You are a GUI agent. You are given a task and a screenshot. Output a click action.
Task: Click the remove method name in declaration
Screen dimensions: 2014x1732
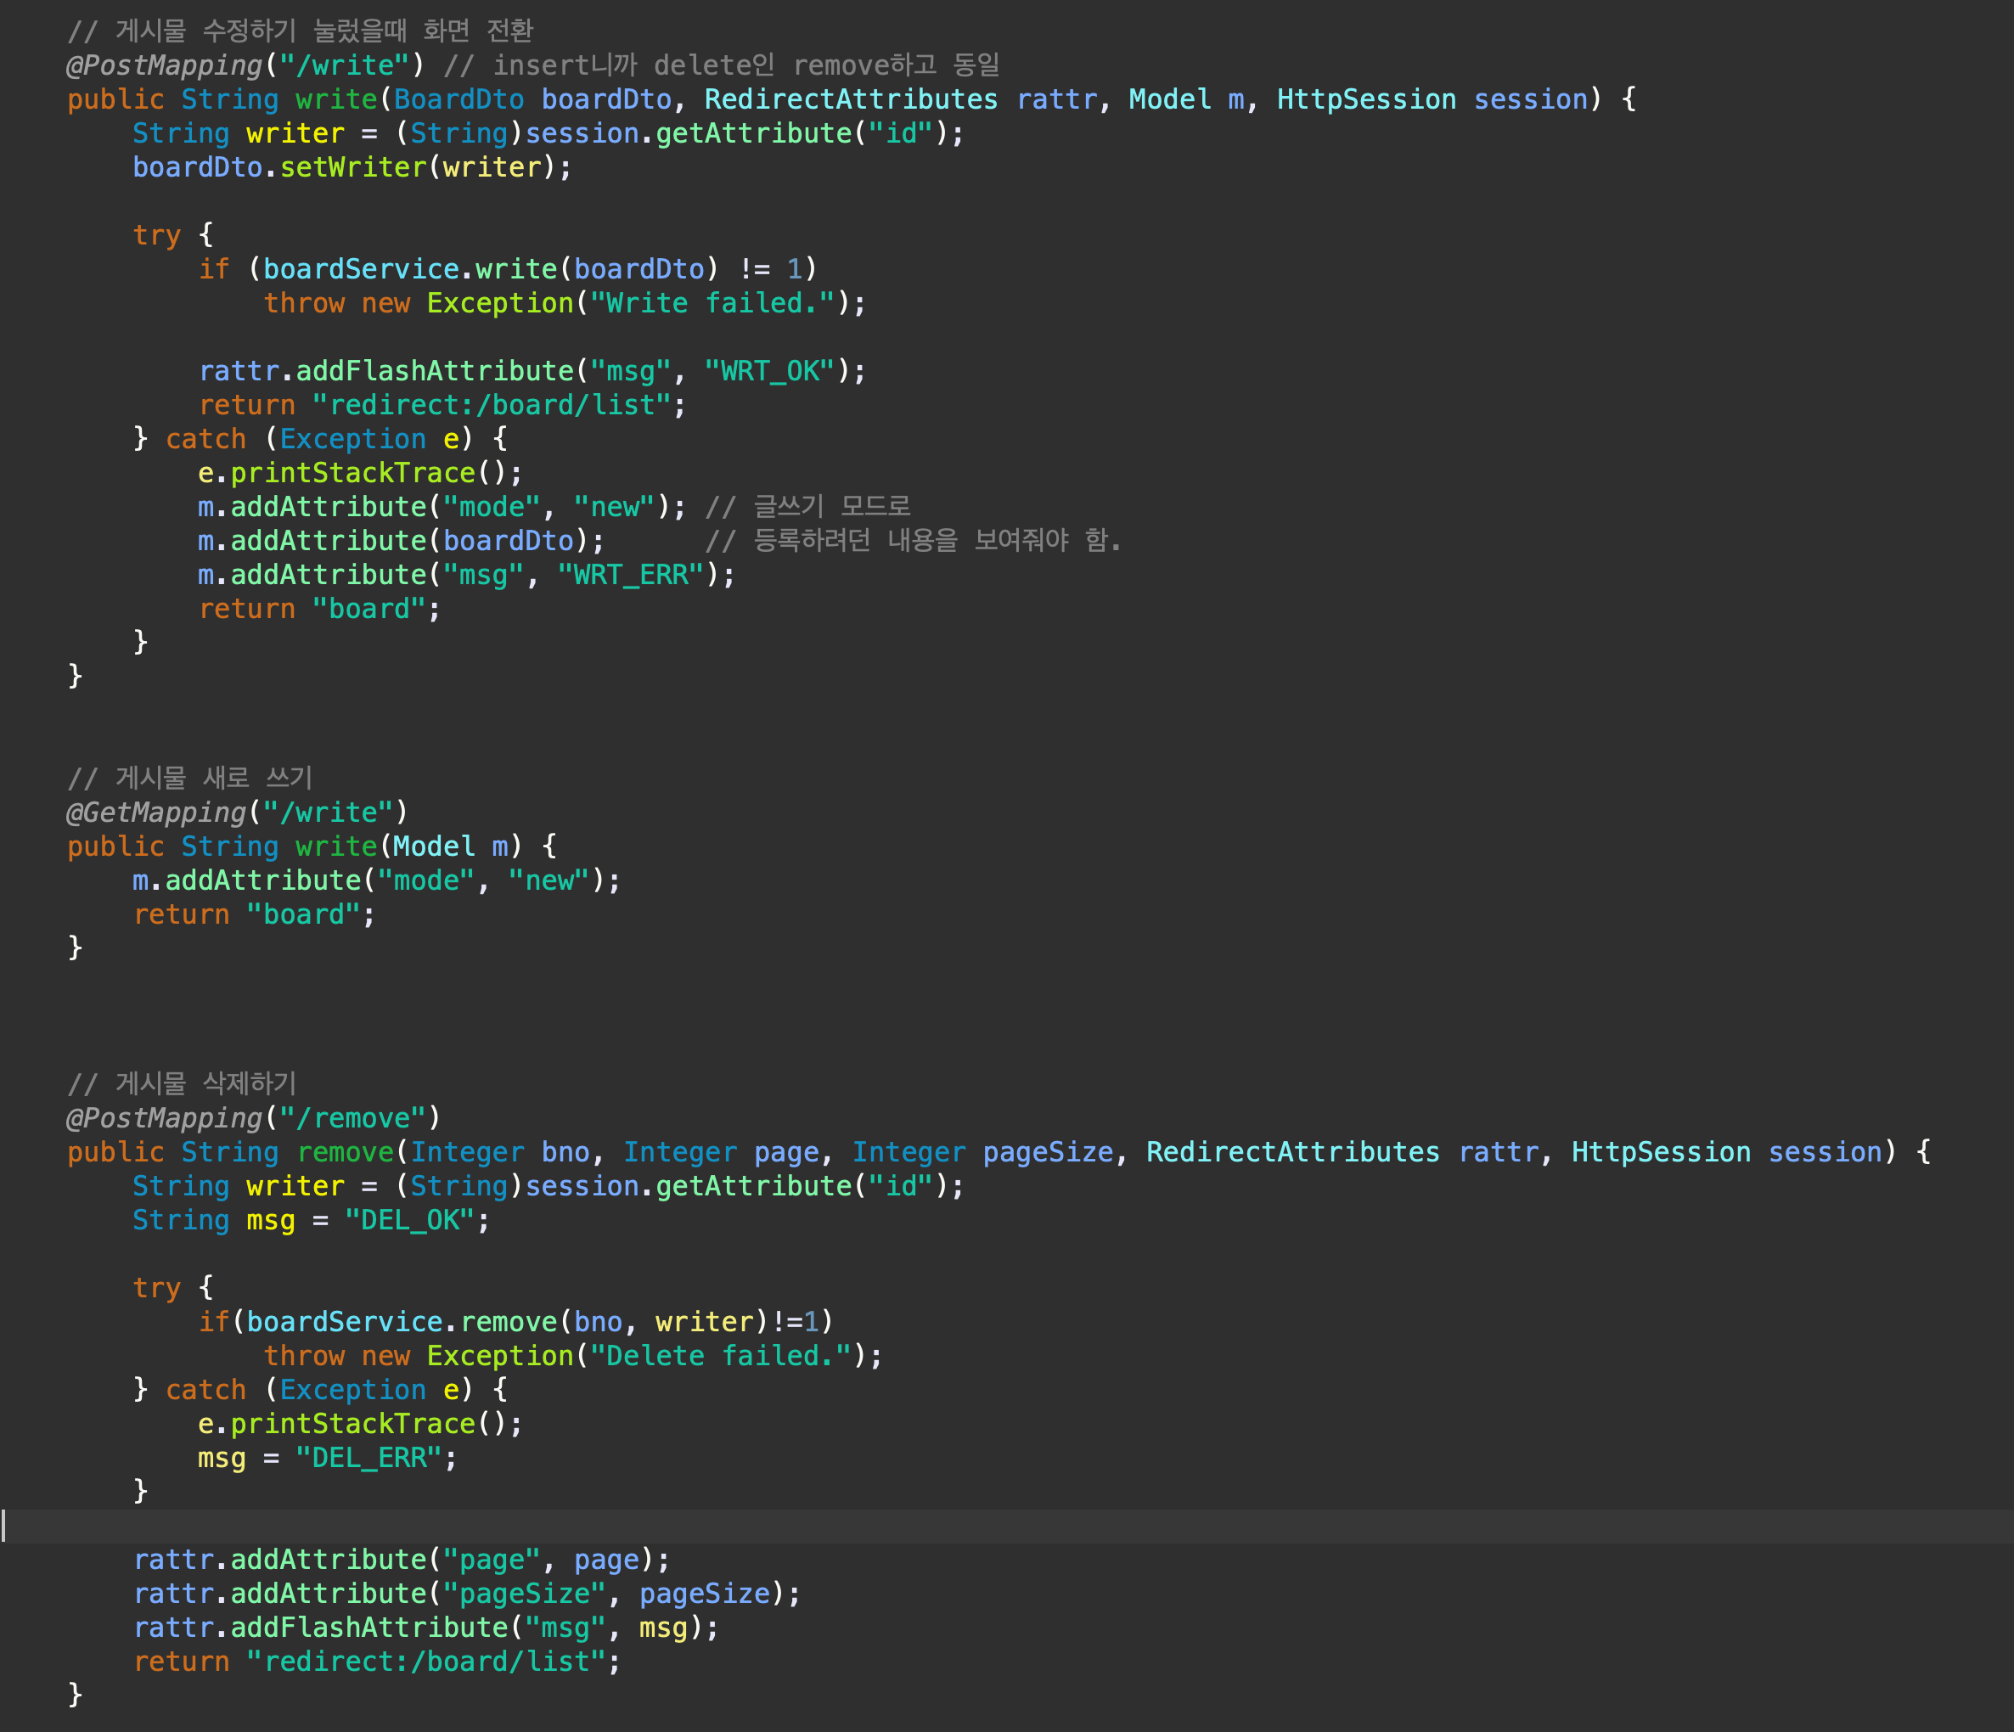point(345,1152)
